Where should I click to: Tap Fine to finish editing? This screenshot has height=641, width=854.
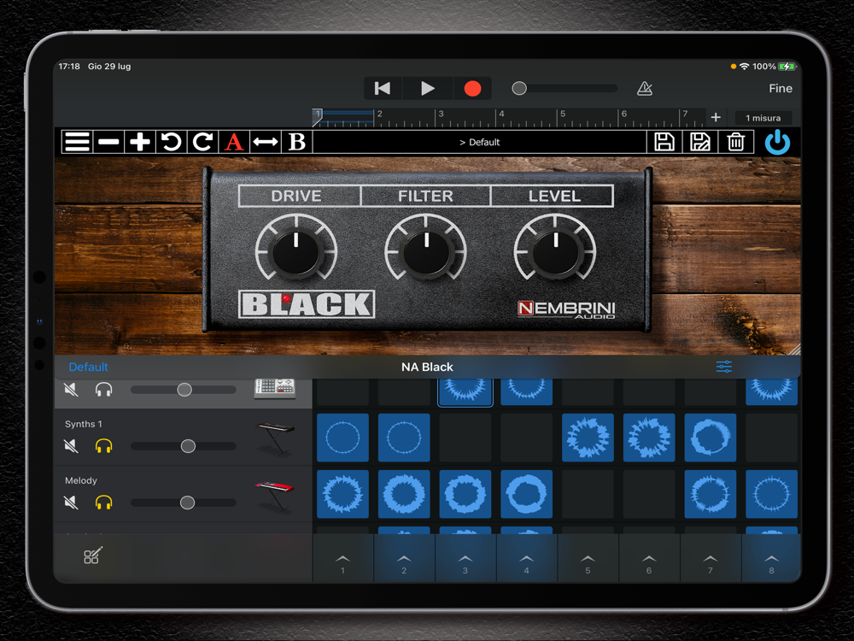(x=780, y=88)
